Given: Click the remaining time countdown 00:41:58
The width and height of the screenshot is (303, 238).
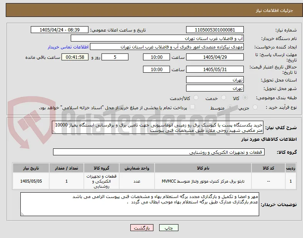Looking at the screenshot, I should click(x=75, y=57).
